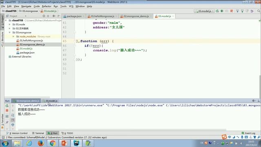The width and height of the screenshot is (261, 147).
Task: Rerun the script in Run panel
Action: 7,106
